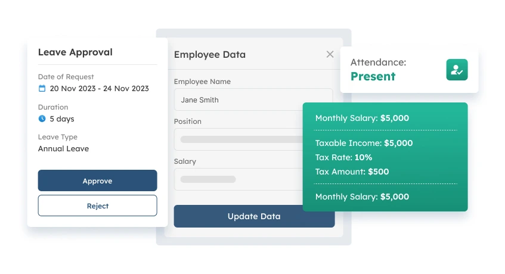This screenshot has height=274, width=505.
Task: Close the Employee Data dialog
Action: pos(330,54)
